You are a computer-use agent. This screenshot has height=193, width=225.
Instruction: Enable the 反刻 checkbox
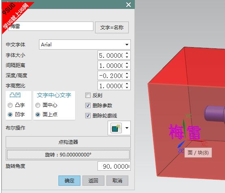88,95
